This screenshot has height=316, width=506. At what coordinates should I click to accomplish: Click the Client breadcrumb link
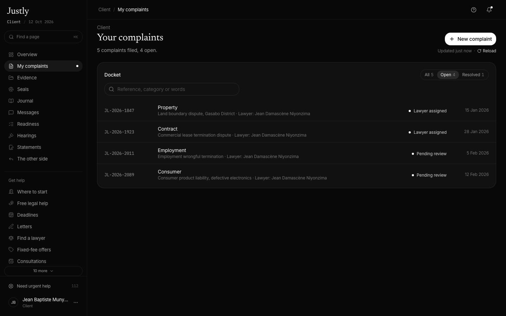click(x=104, y=9)
